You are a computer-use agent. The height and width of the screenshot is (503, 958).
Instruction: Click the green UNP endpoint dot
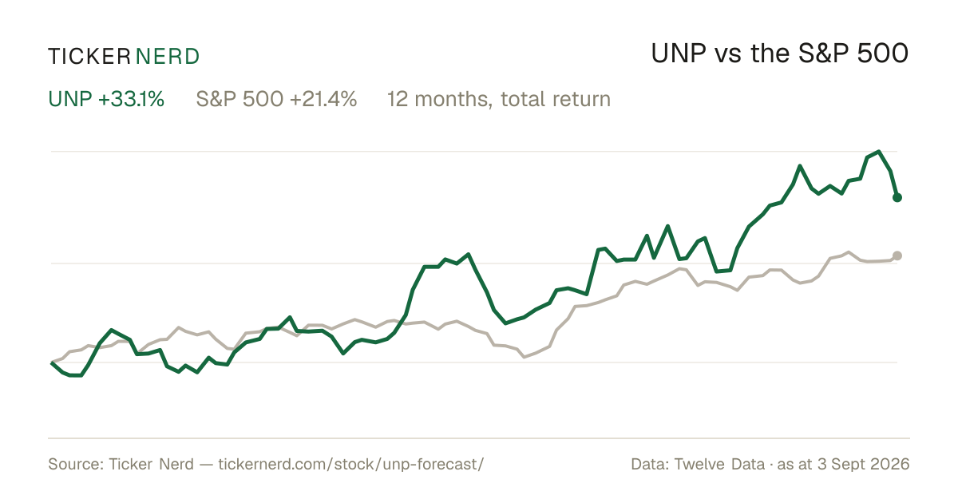coord(897,197)
